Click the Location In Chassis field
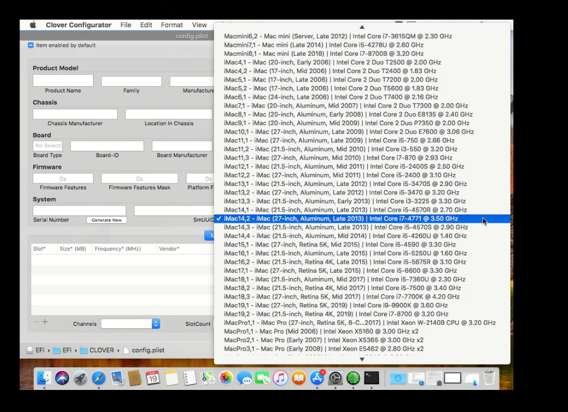Image resolution: width=568 pixels, height=412 pixels. [169, 114]
